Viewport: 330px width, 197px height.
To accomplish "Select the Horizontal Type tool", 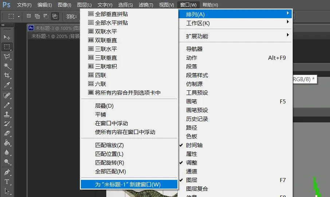I will 7,181.
